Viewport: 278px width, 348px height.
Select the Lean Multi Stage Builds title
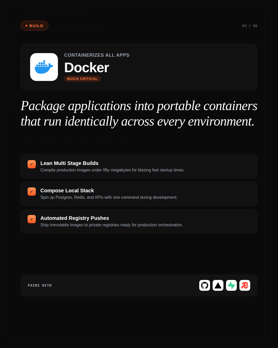[69, 163]
